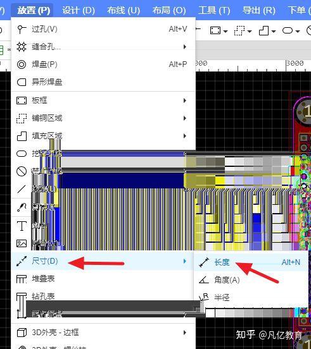Select the copper pour area (铺铜区域) icon
311x349 pixels.
[22, 118]
